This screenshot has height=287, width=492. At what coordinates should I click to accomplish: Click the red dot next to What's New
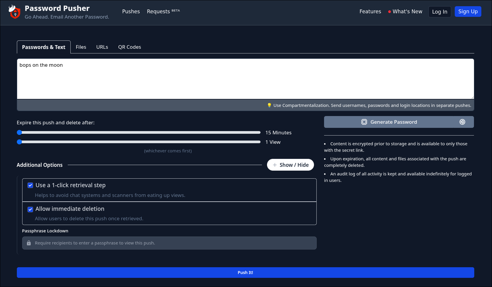pos(389,12)
